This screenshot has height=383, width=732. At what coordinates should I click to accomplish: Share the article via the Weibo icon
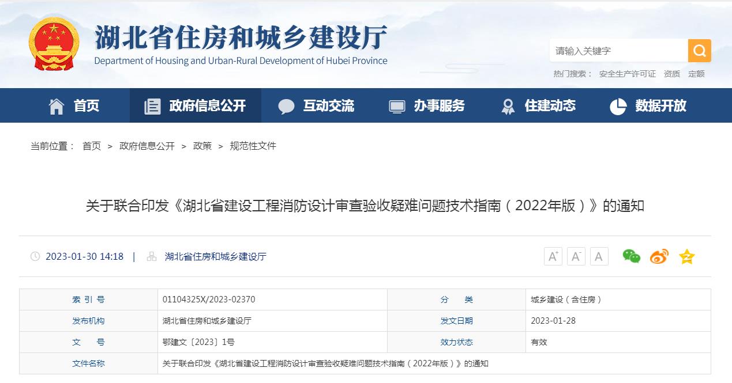click(x=659, y=257)
